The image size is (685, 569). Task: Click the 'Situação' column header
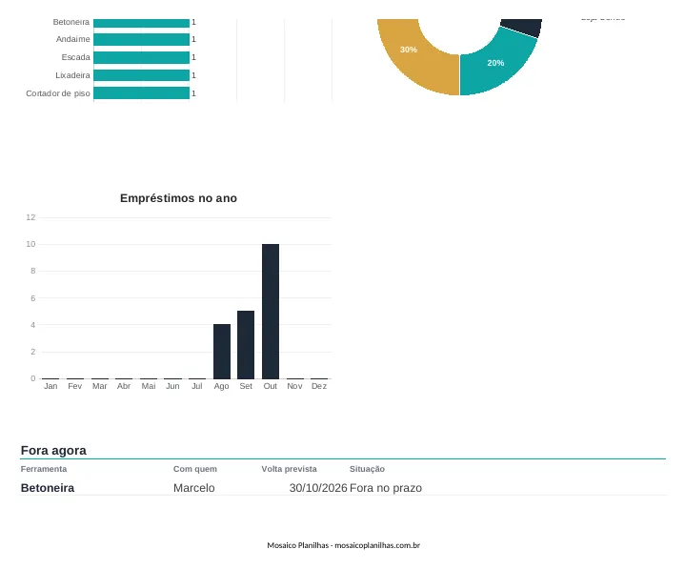[x=367, y=469]
